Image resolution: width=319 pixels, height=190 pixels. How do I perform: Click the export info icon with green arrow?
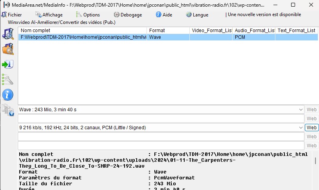[x=8, y=64]
